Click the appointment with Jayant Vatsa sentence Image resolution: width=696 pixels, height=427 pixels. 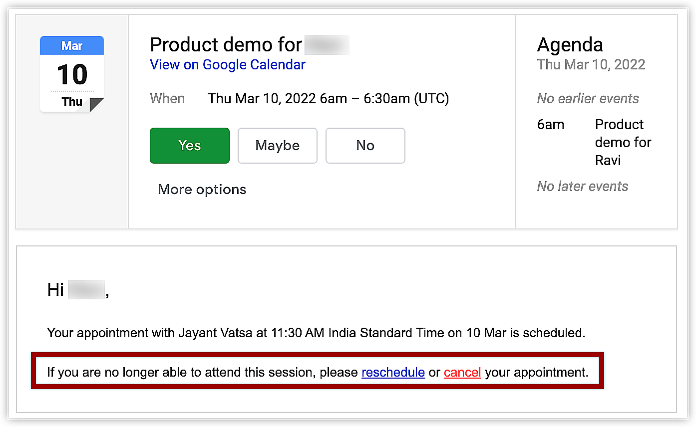[316, 333]
